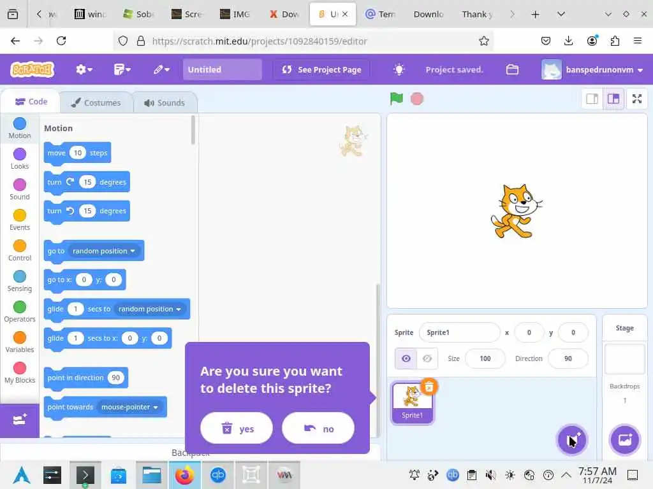
Task: Switch to the Sounds tab
Action: tap(165, 103)
